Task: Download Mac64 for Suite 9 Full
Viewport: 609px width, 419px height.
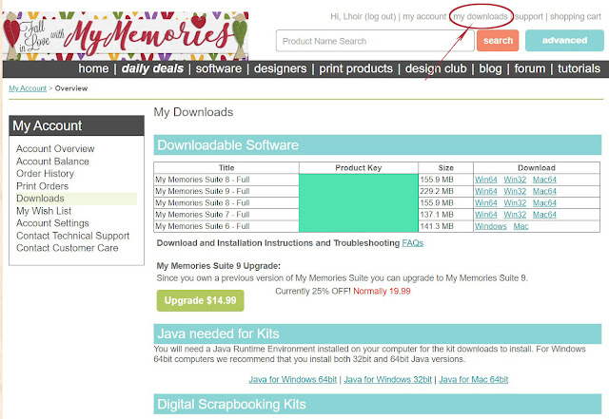Action: click(x=544, y=191)
